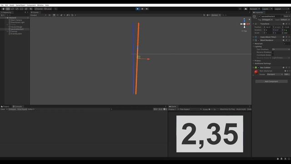Open the Account dropdown
The image size is (291, 164).
[x=255, y=9]
